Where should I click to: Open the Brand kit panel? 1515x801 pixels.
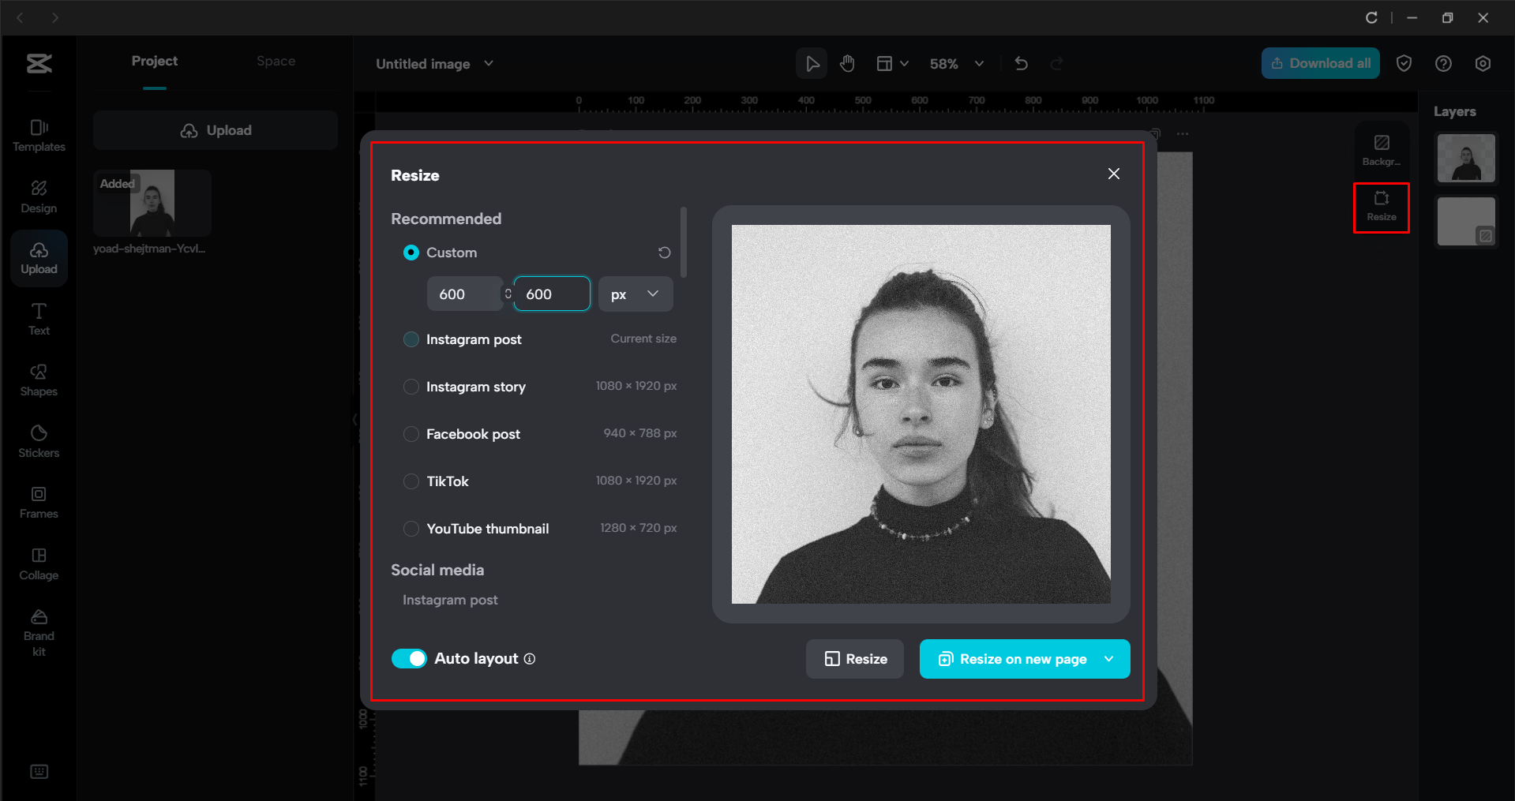point(38,630)
